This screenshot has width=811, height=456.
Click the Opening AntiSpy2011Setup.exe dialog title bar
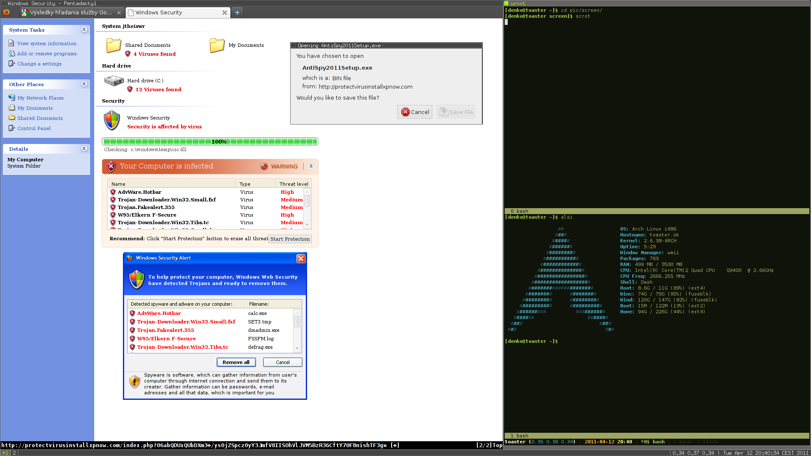(386, 45)
